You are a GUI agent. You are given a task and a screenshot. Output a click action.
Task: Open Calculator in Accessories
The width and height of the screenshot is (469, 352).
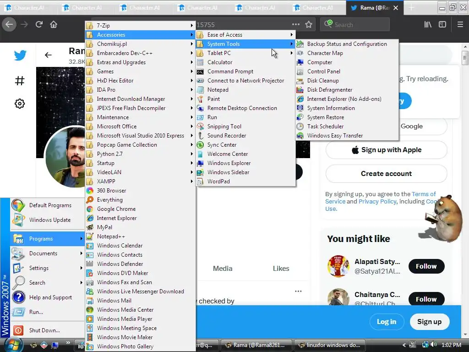[x=245, y=62]
